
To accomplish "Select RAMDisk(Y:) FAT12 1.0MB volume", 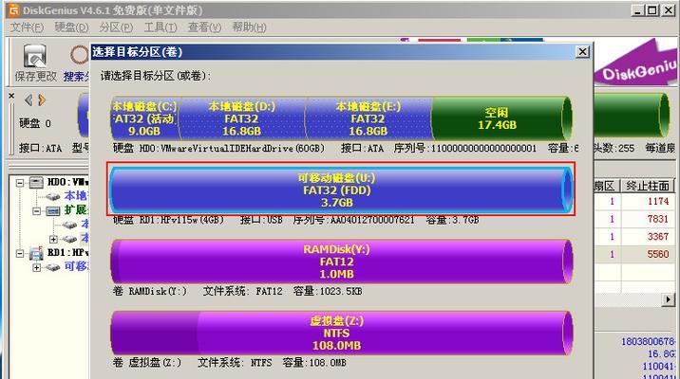I will click(341, 262).
